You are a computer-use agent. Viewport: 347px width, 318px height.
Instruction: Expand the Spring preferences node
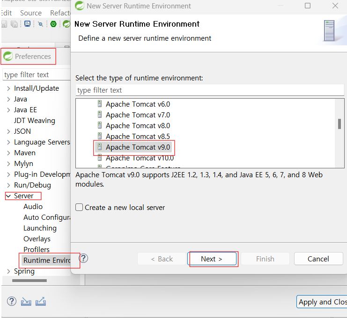[8, 271]
